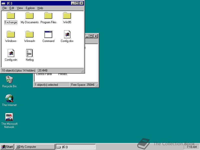Click the (C:) window resize grip
This screenshot has height=150, width=200.
(x=82, y=71)
